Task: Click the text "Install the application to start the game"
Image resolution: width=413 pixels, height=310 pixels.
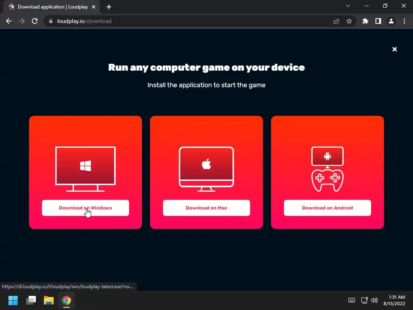Action: tap(206, 85)
